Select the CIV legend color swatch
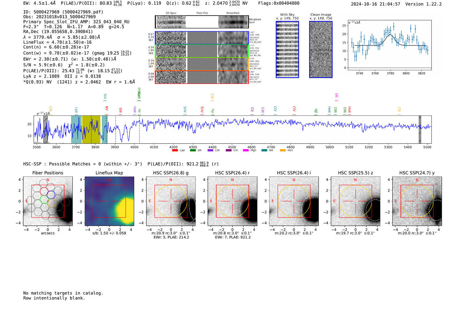The image size is (465, 316). click(210, 150)
